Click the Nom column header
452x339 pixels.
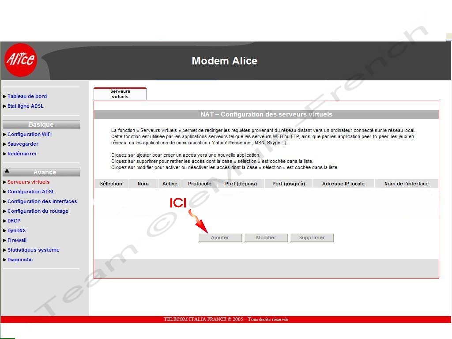tap(143, 184)
